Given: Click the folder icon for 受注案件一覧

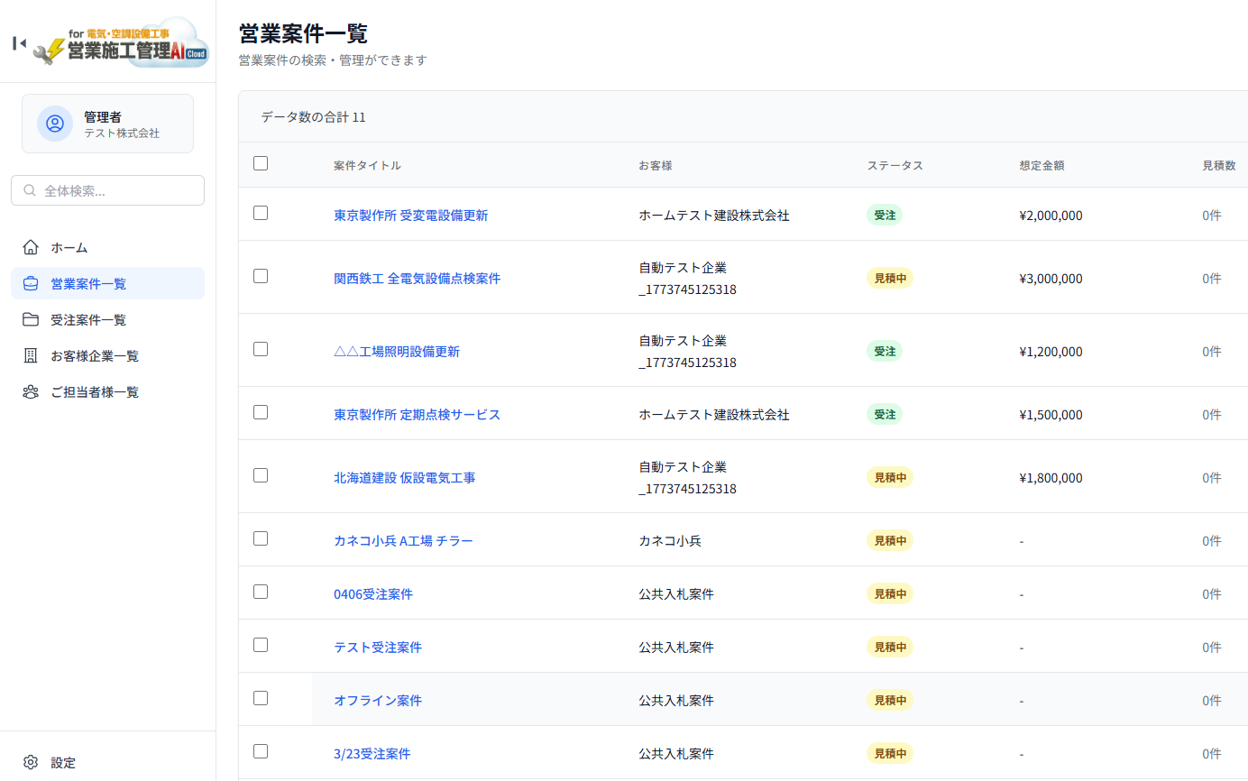Looking at the screenshot, I should (31, 319).
